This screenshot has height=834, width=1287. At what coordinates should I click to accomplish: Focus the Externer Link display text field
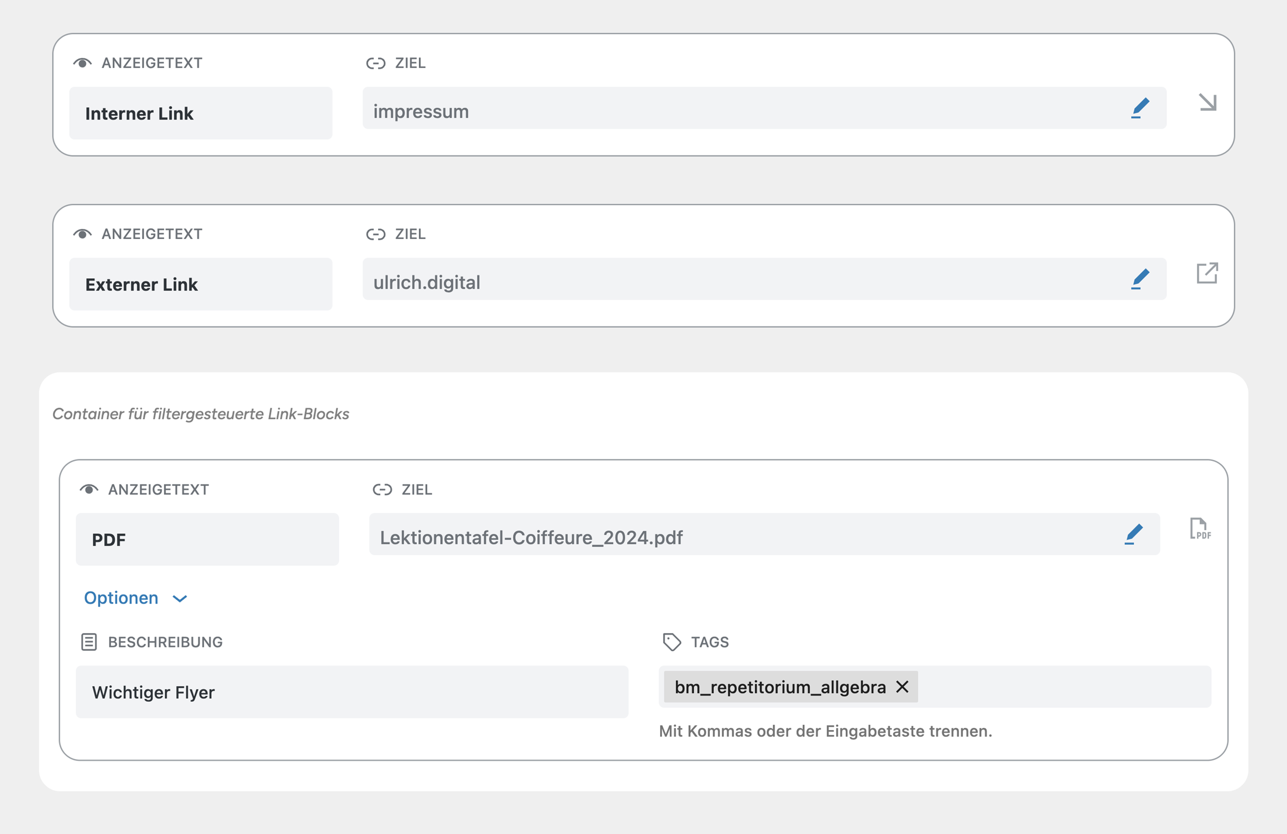coord(201,284)
